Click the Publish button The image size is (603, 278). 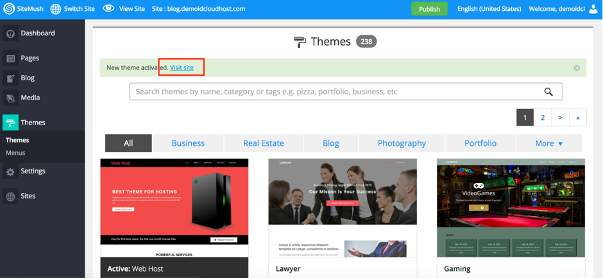coord(430,9)
